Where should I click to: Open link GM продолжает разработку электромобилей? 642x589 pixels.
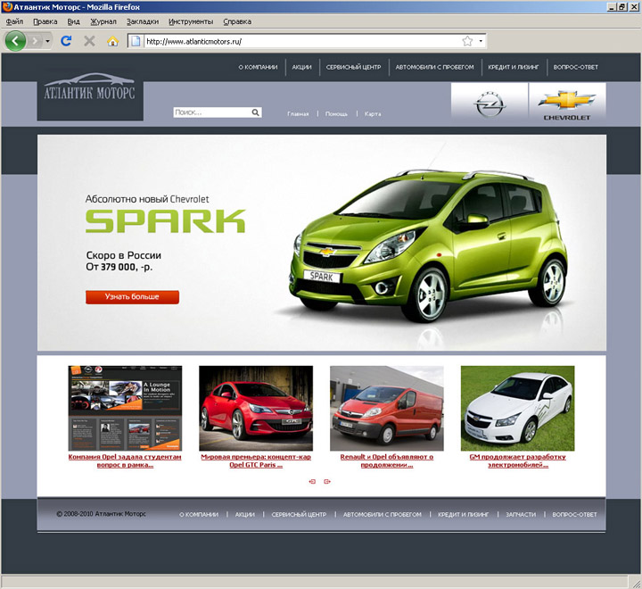[x=517, y=460]
